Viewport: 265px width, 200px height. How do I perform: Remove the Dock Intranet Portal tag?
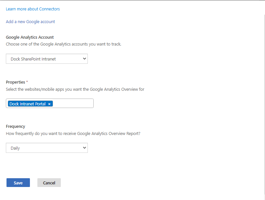tap(49, 104)
